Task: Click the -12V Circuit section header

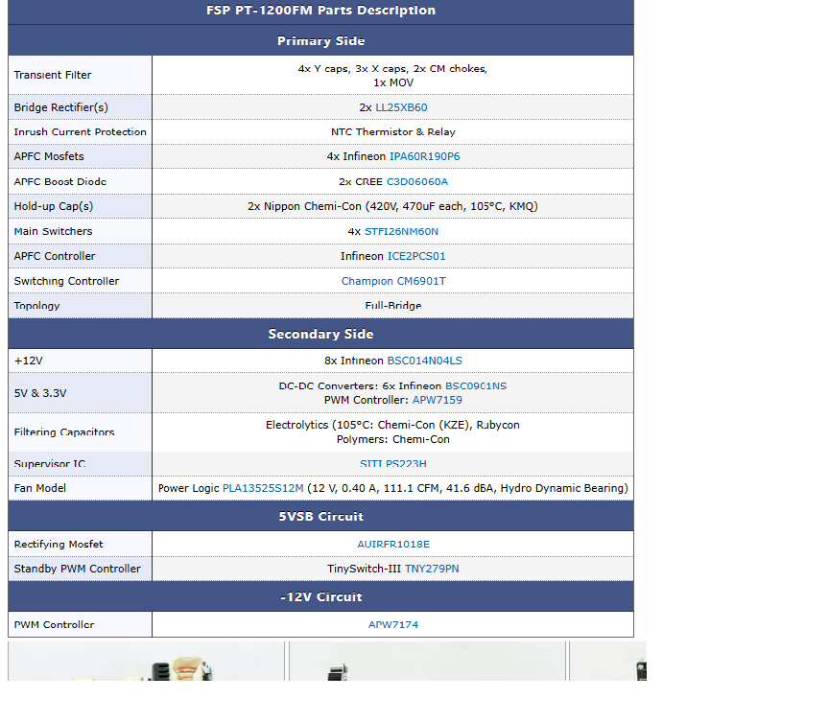Action: [320, 596]
